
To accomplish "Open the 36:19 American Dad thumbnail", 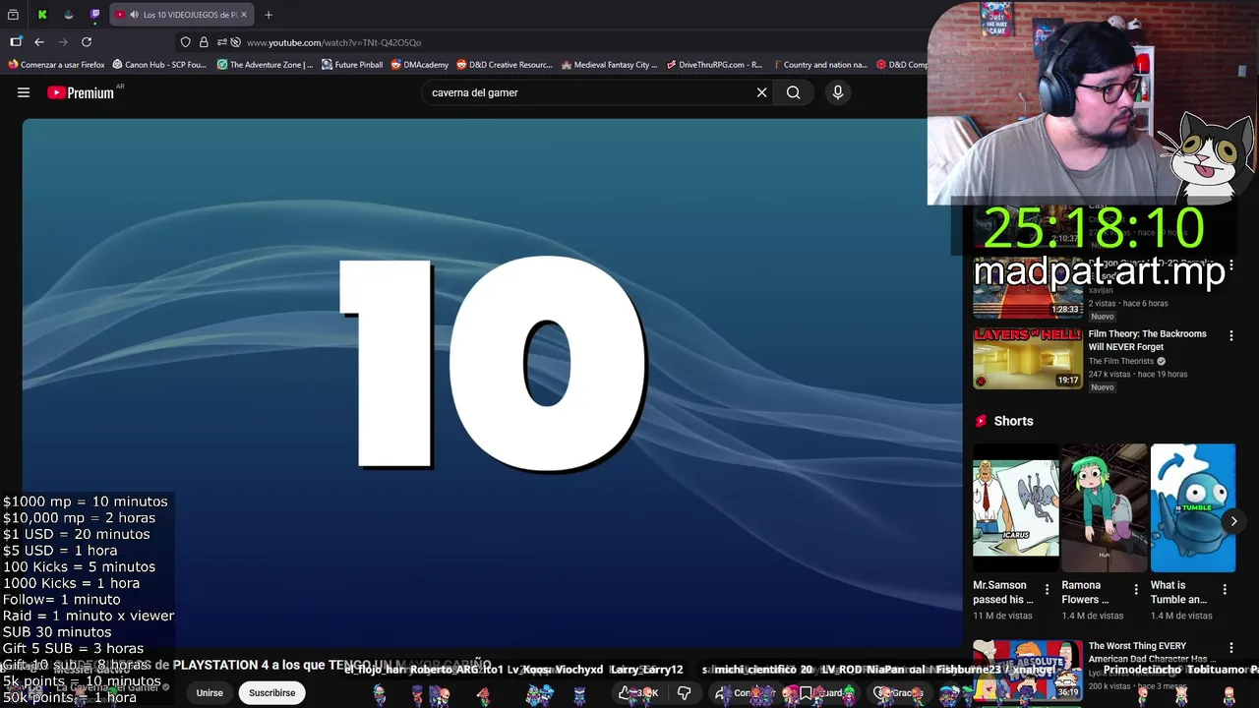I will [x=1028, y=670].
